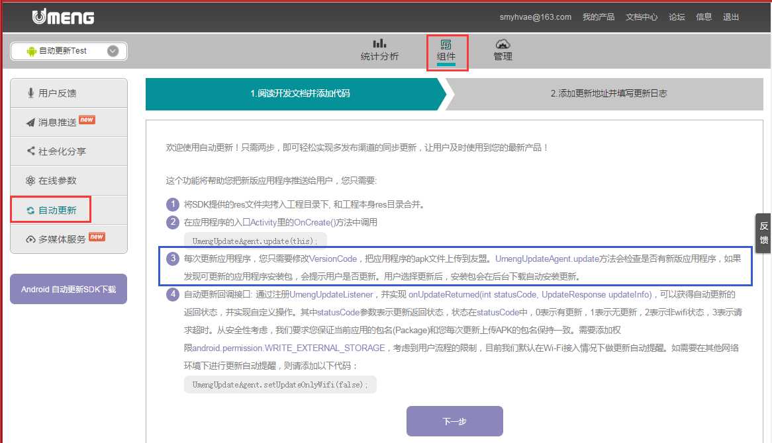The image size is (772, 443).
Task: Click the bar chart icon above 统计分析
Action: pos(379,43)
